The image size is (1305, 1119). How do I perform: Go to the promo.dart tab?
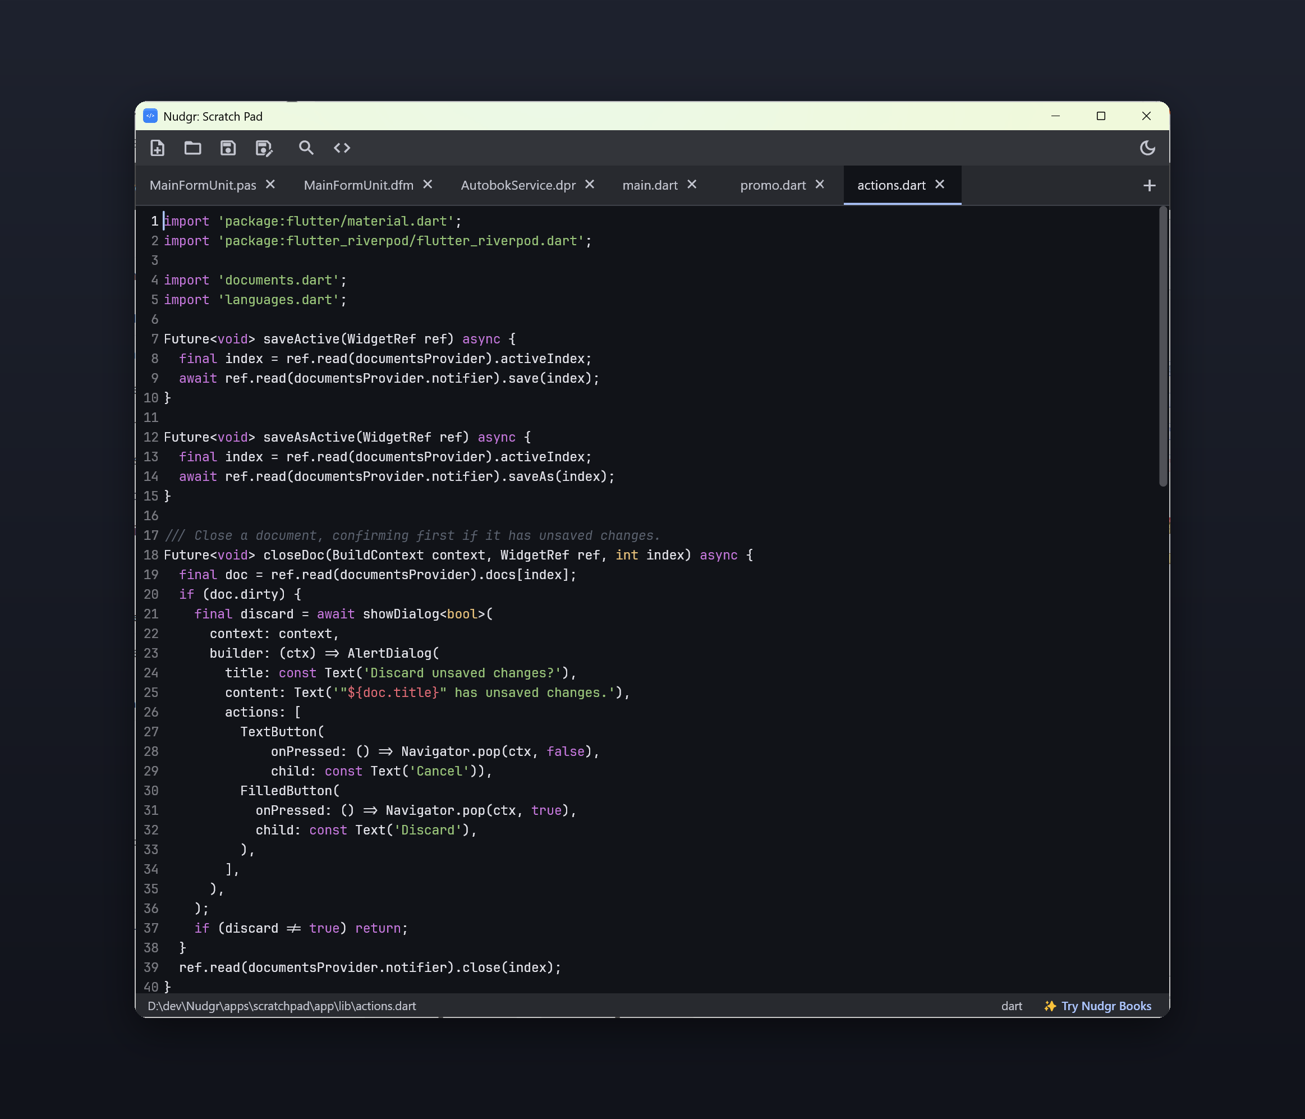[773, 185]
